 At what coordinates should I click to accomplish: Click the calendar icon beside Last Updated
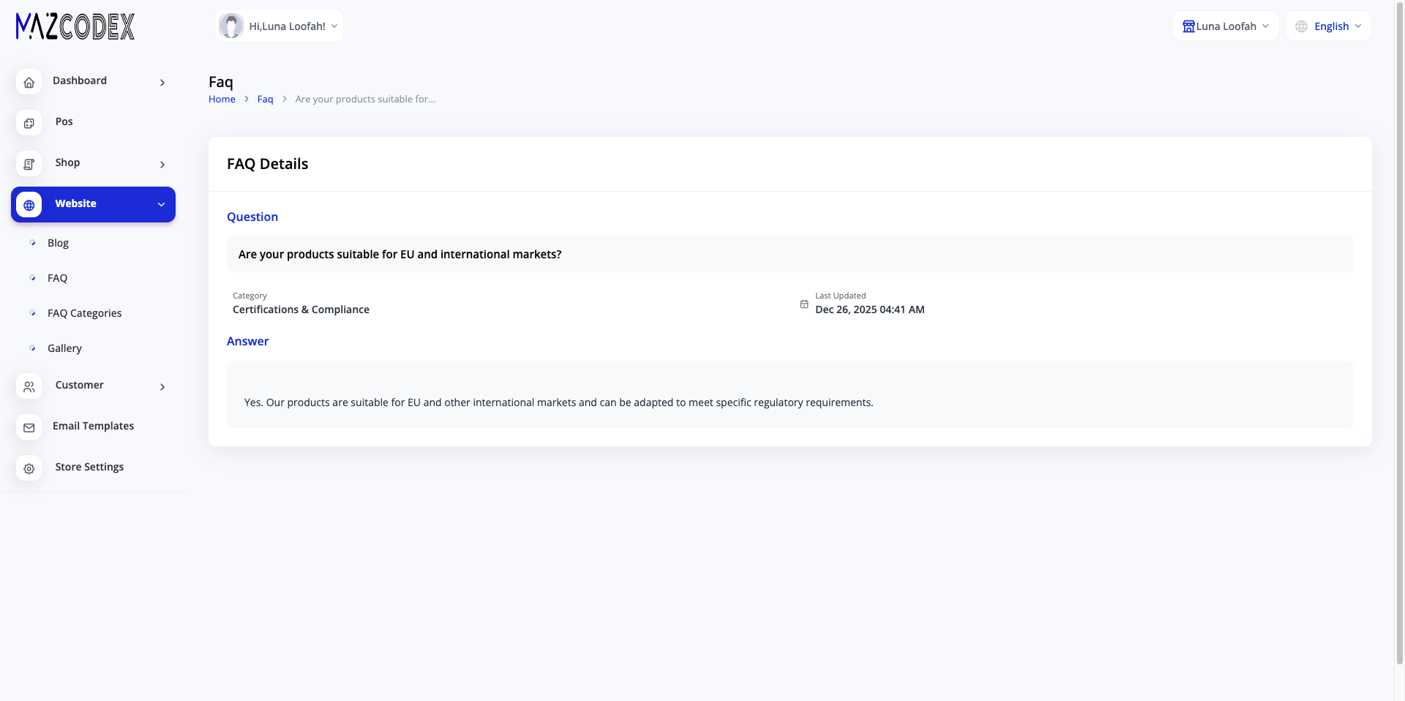[804, 304]
